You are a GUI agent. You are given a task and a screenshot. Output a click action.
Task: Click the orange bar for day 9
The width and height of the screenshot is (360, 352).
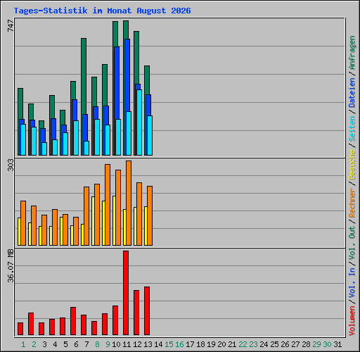(x=108, y=205)
